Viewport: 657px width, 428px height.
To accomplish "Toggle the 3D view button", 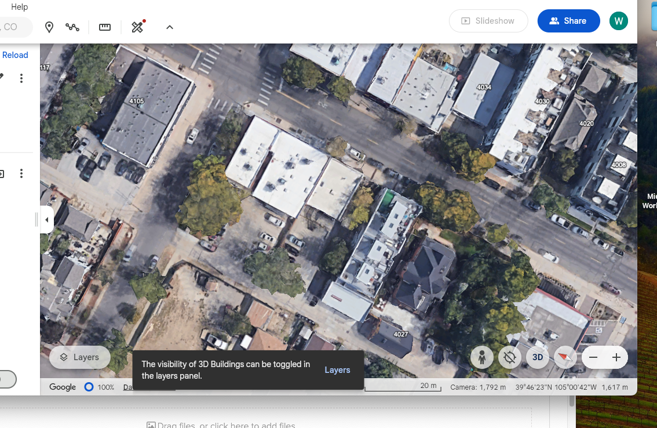I will pyautogui.click(x=538, y=357).
